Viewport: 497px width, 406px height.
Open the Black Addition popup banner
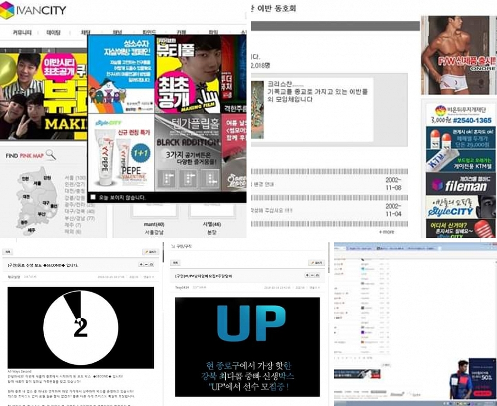tap(188, 153)
